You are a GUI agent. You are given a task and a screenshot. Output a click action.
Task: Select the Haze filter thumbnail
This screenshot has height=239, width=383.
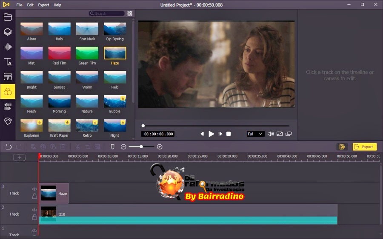click(x=115, y=53)
